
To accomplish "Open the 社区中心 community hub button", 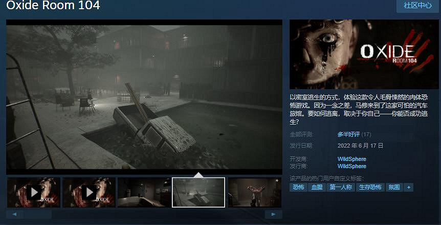I will 417,6.
